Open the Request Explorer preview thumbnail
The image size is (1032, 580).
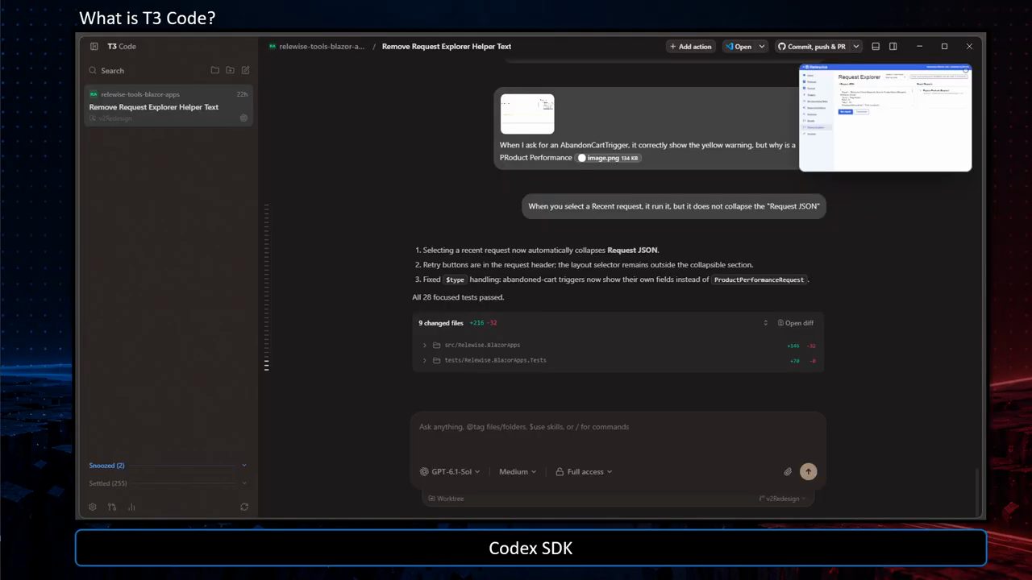[885, 118]
